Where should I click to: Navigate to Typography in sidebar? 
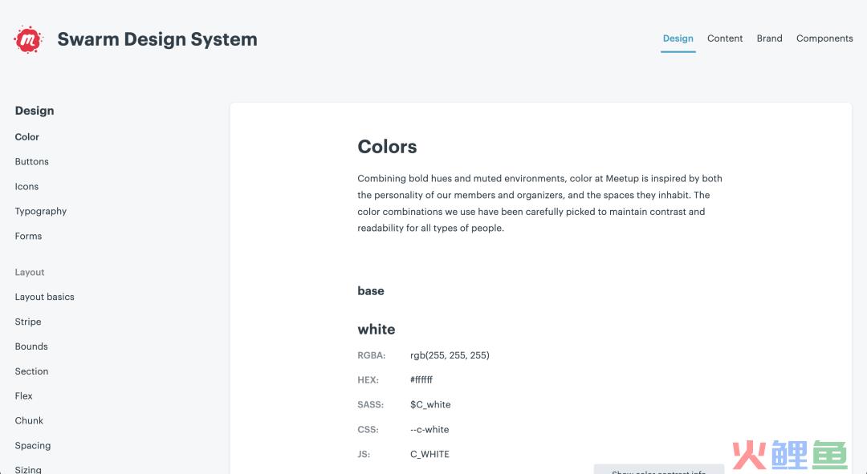coord(41,211)
